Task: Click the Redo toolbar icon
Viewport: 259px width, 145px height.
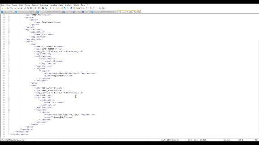Action: pyautogui.click(x=38, y=8)
